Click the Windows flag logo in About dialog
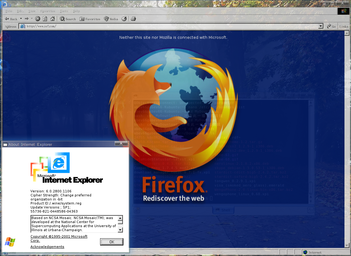The height and width of the screenshot is (256, 351). pyautogui.click(x=10, y=242)
